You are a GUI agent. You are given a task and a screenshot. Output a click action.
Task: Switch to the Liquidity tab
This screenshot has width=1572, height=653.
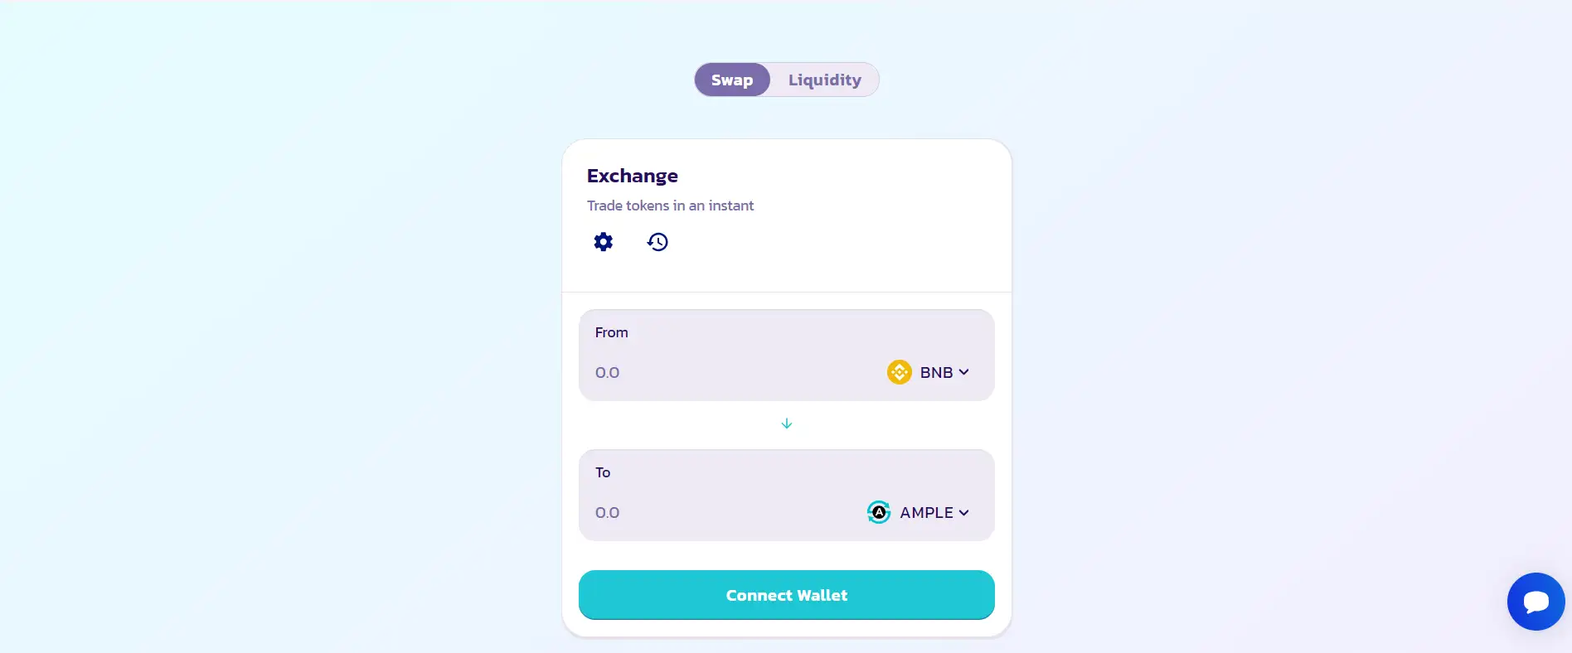point(824,80)
